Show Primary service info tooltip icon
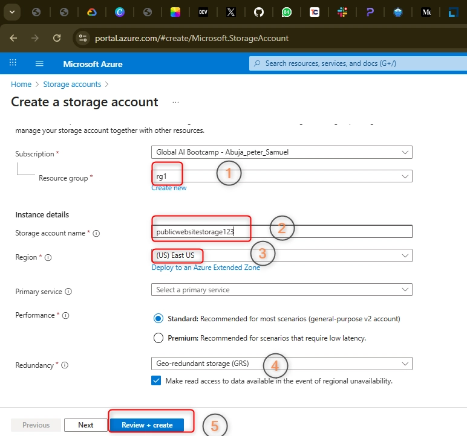Screen dimensions: 467x436 (x=68, y=292)
